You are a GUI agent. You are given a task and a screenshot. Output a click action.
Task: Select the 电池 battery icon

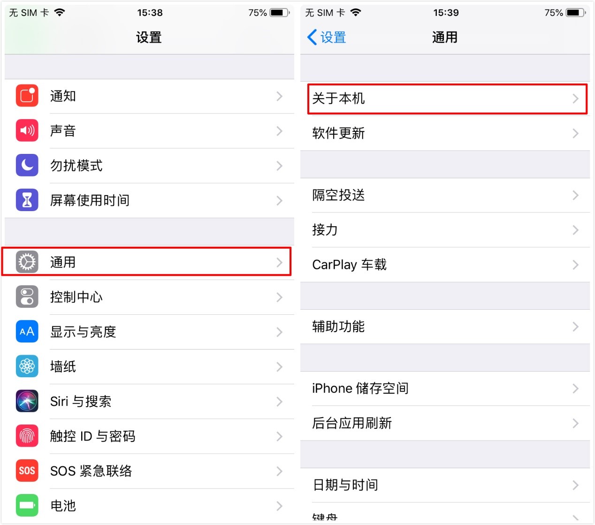[x=27, y=505]
